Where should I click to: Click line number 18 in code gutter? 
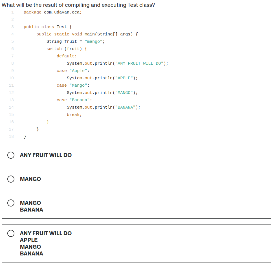(x=11, y=137)
